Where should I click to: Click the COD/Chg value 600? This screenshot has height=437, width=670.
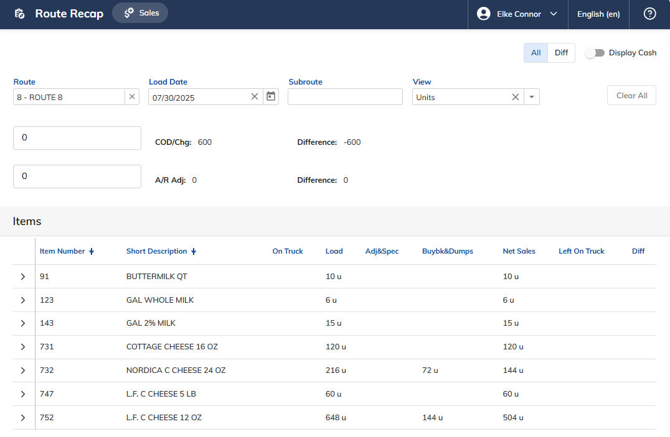(x=205, y=142)
